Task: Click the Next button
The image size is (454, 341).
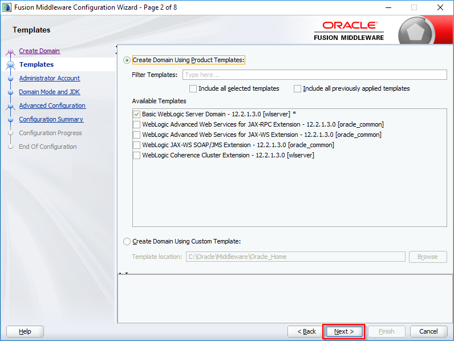Action: point(344,331)
